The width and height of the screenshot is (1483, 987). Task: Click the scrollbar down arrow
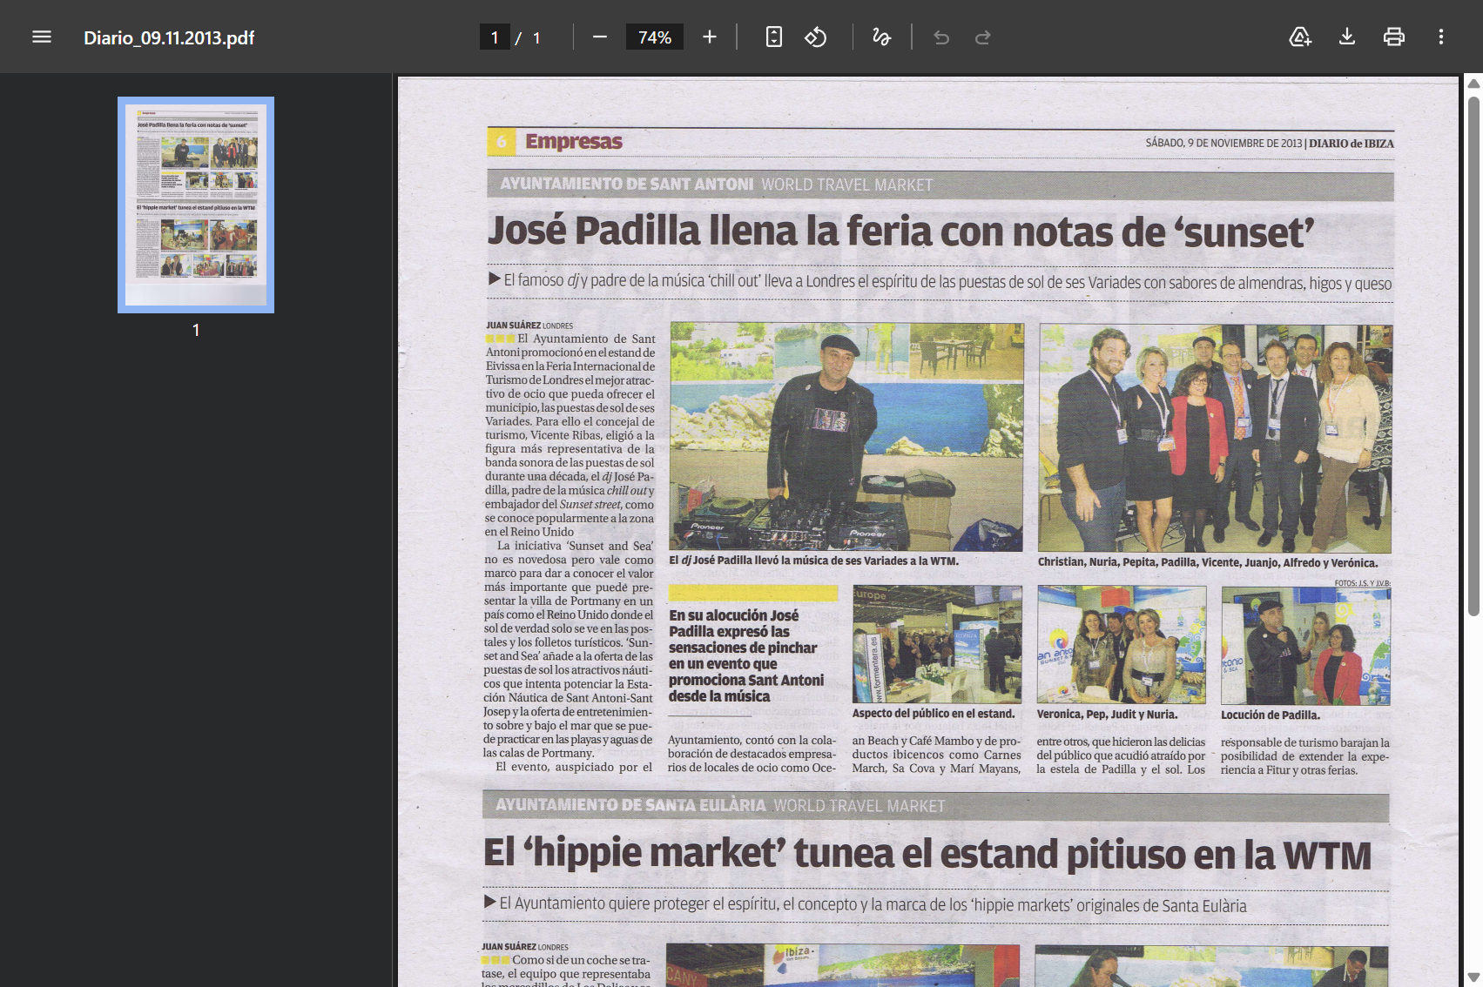point(1473,977)
